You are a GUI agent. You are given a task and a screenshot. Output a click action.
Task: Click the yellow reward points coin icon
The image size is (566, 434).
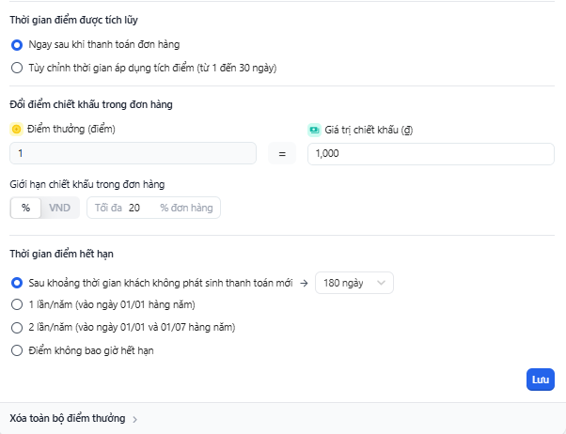16,128
